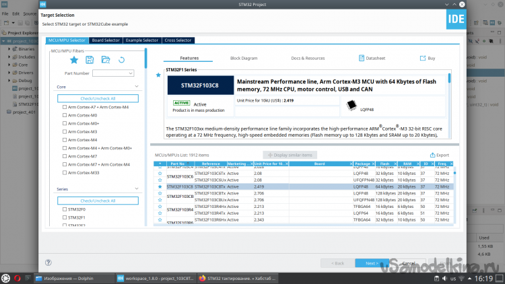This screenshot has width=505, height=284.
Task: Switch to the Board Selector tab
Action: click(x=106, y=40)
